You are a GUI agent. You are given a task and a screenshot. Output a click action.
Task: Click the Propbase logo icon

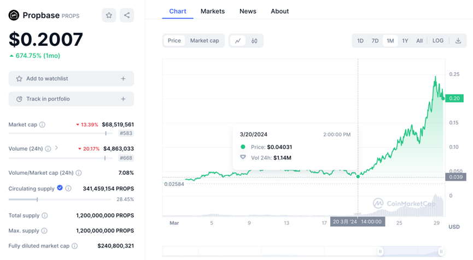(14, 15)
